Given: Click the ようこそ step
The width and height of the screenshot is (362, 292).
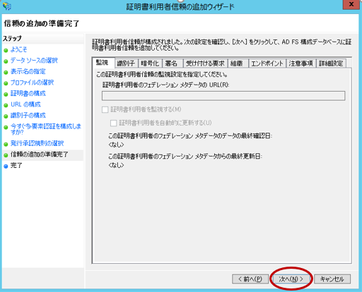Looking at the screenshot, I should click(19, 49).
